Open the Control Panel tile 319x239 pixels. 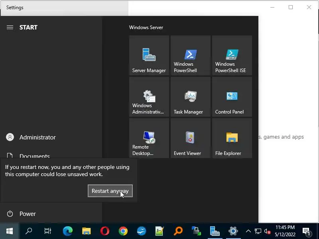pos(232,97)
